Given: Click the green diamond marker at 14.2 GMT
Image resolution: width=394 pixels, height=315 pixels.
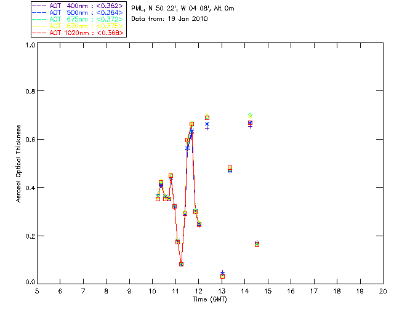Looking at the screenshot, I should [250, 115].
